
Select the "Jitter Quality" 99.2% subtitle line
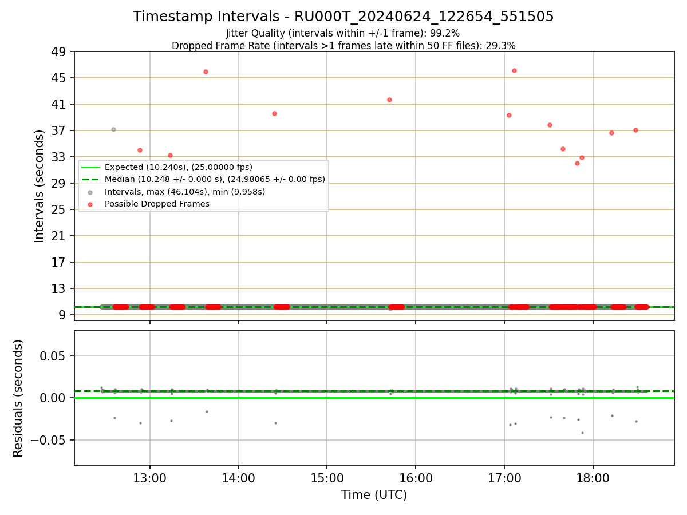tap(343, 33)
